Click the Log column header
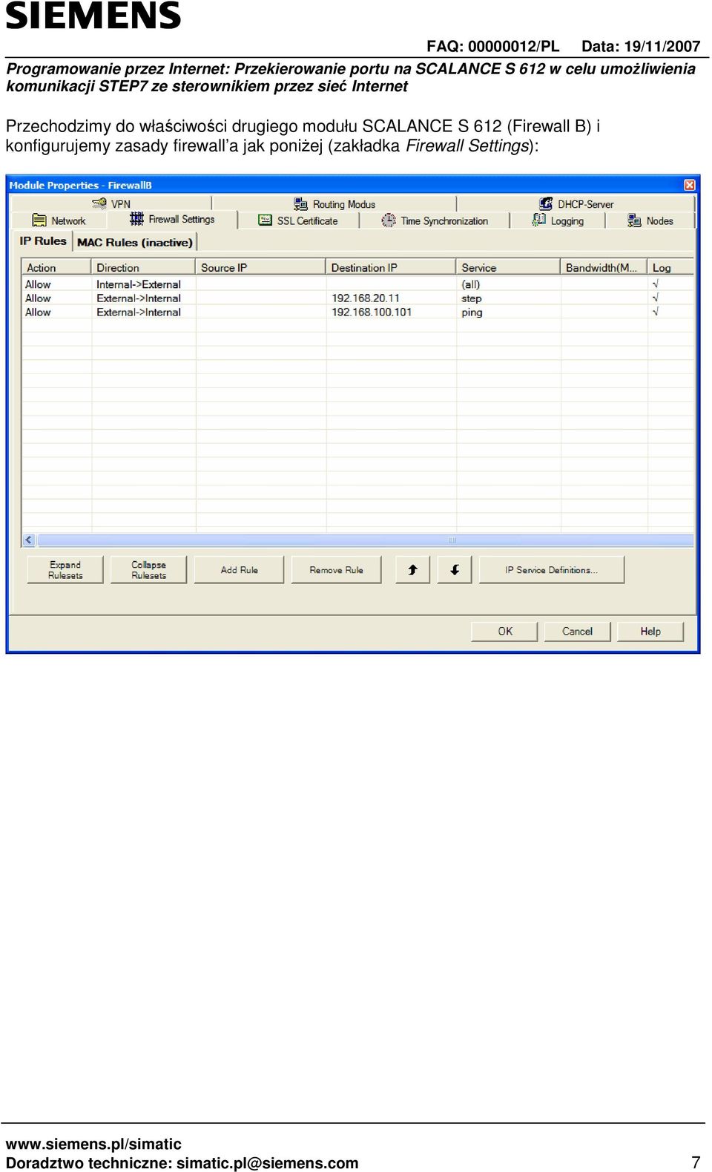 (670, 267)
